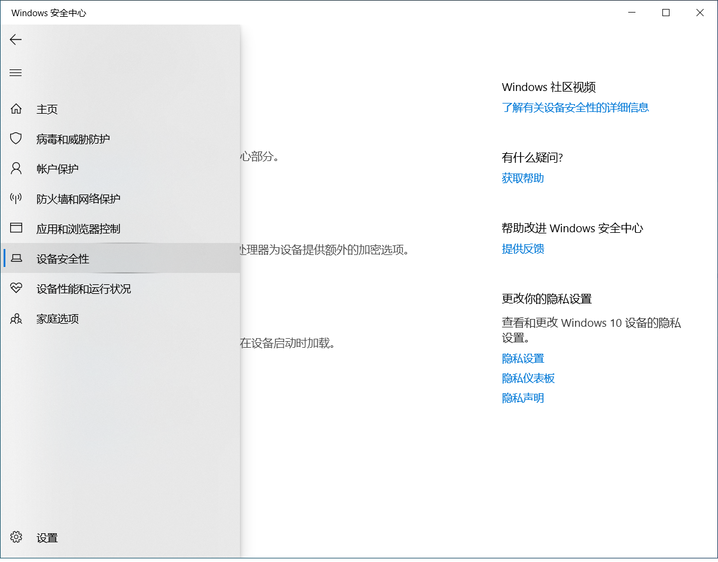This screenshot has height=562, width=718.
Task: Open the 隐私设置 link
Action: pyautogui.click(x=522, y=359)
